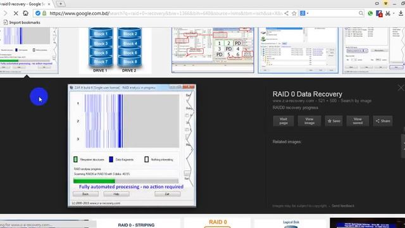Open the Logical Disk diagram thumbnail
Screen dimensions: 405x228
coord(291,224)
